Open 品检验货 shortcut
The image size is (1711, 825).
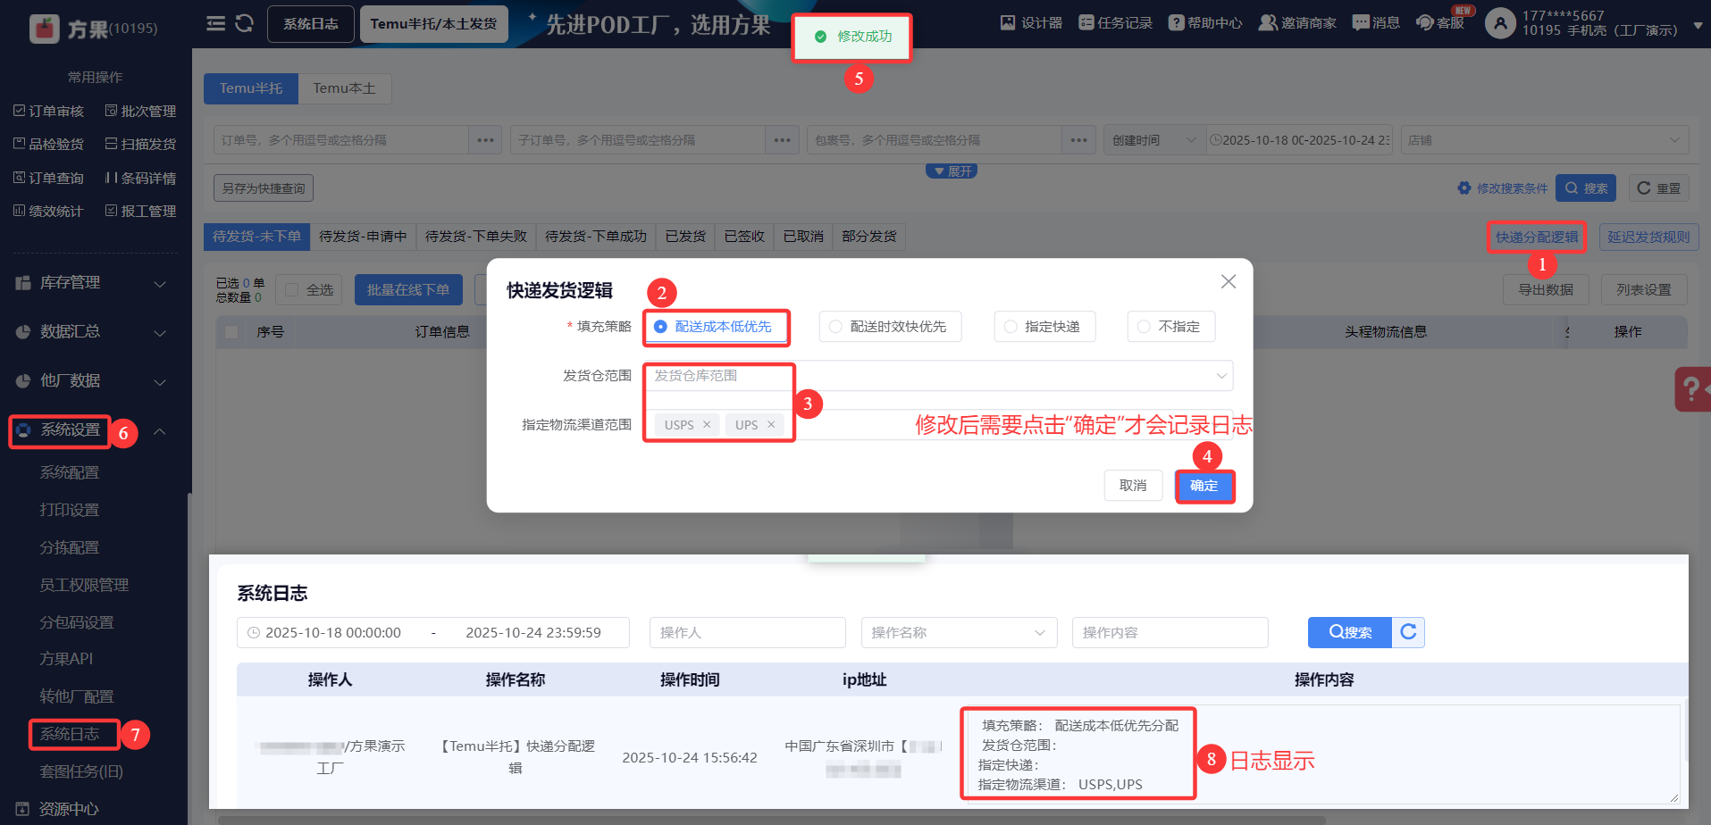coord(49,144)
